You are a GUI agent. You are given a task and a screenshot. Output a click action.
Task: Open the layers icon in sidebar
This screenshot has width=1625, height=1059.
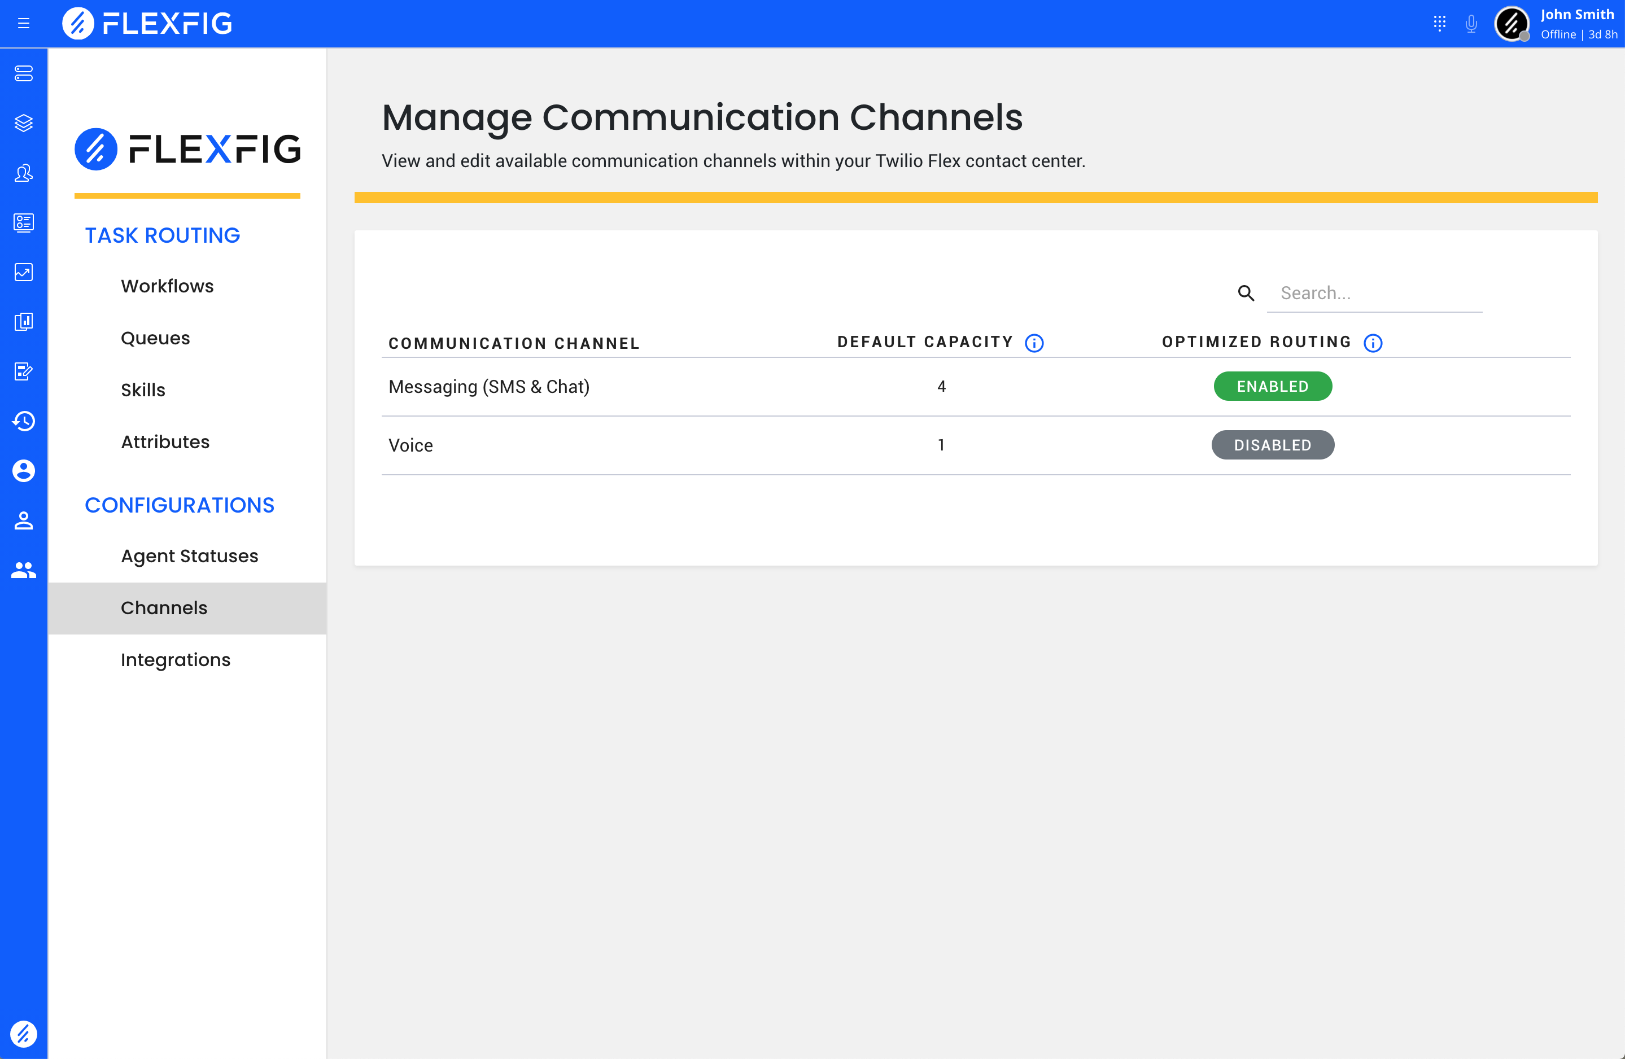24,123
